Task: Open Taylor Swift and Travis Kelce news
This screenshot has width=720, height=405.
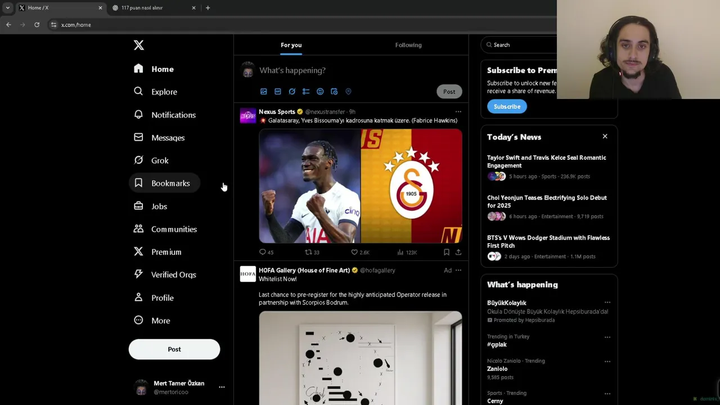Action: pyautogui.click(x=549, y=168)
